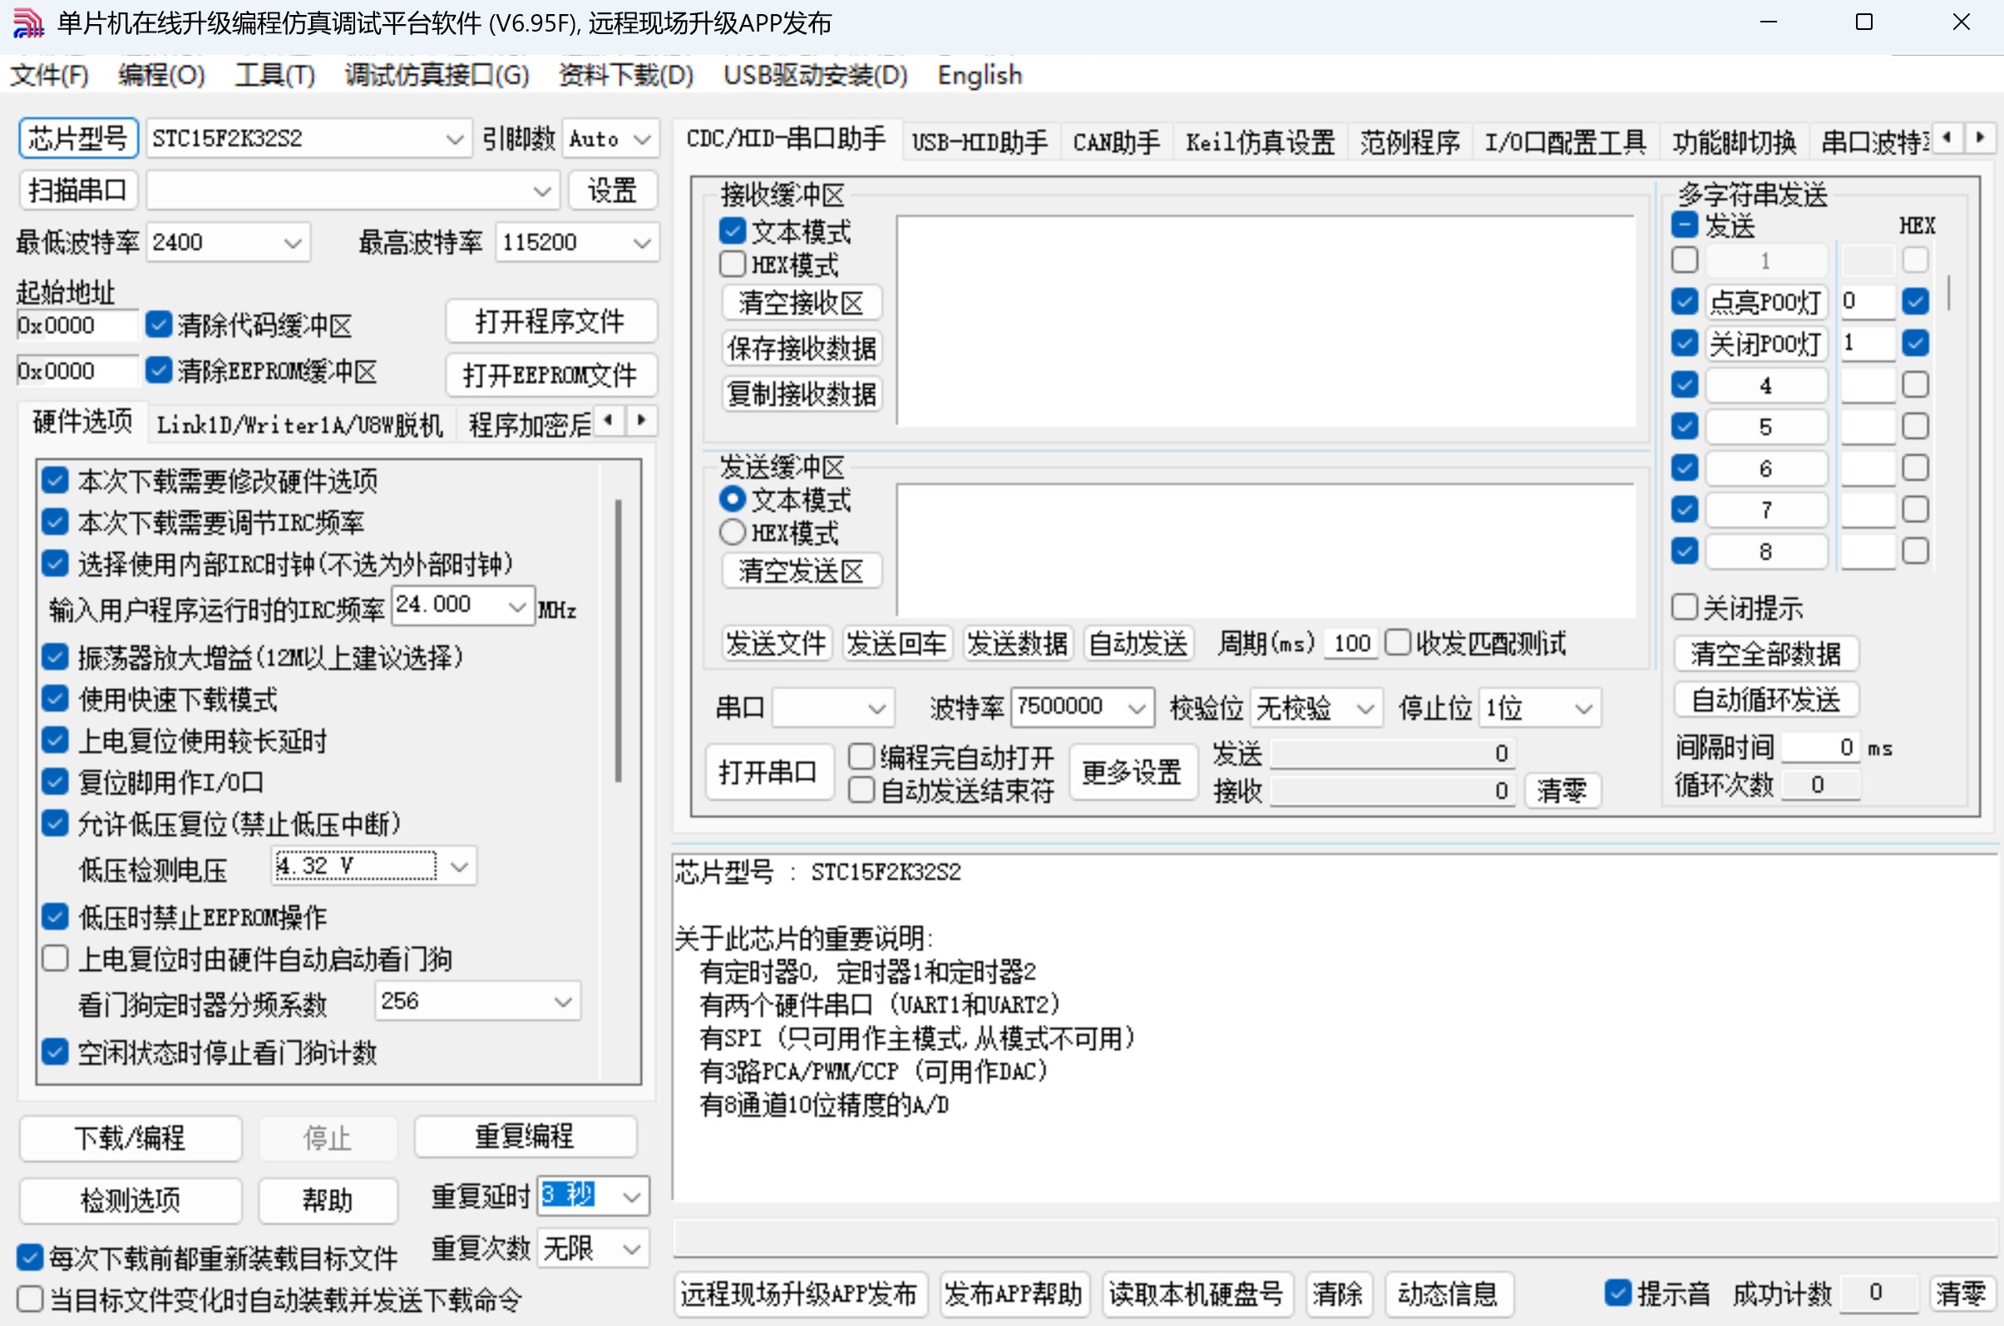Enable 当目标文件变化时自动装载并发送下载命令
The width and height of the screenshot is (2004, 1326).
[30, 1298]
